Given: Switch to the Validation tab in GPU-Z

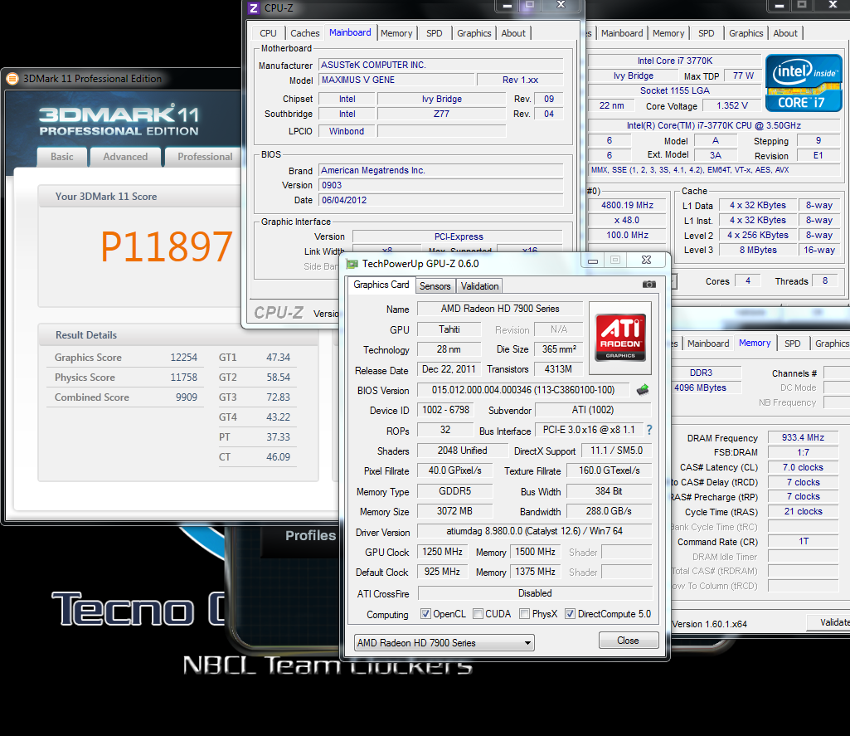Looking at the screenshot, I should pos(479,285).
